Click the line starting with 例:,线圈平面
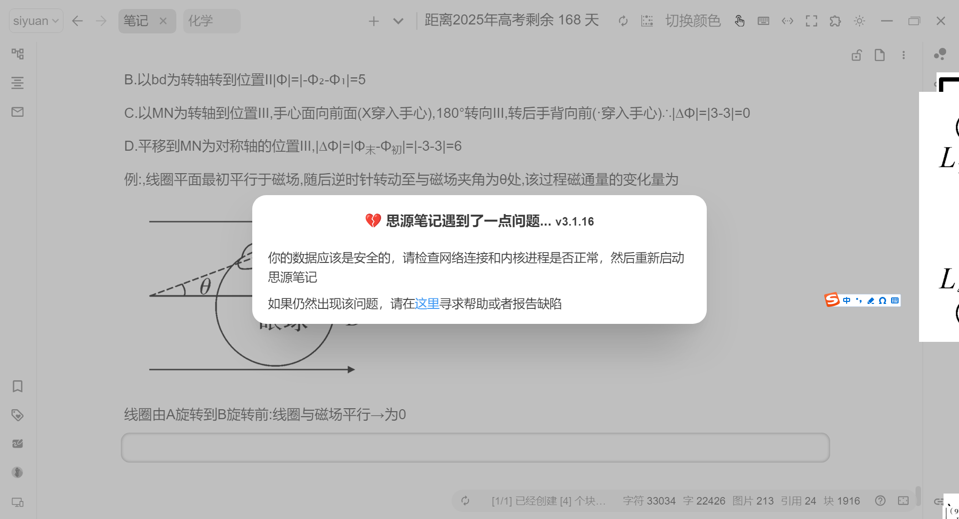Viewport: 959px width, 519px height. (x=401, y=180)
